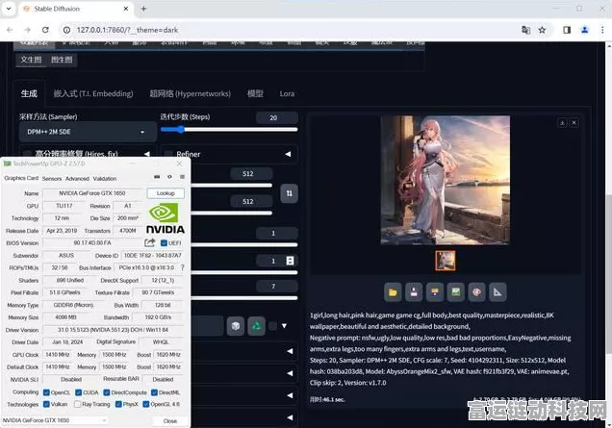Toggle the DirectML checkbox
Image resolution: width=612 pixels, height=428 pixels.
(154, 392)
